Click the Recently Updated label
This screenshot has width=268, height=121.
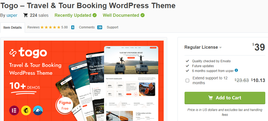[73, 15]
